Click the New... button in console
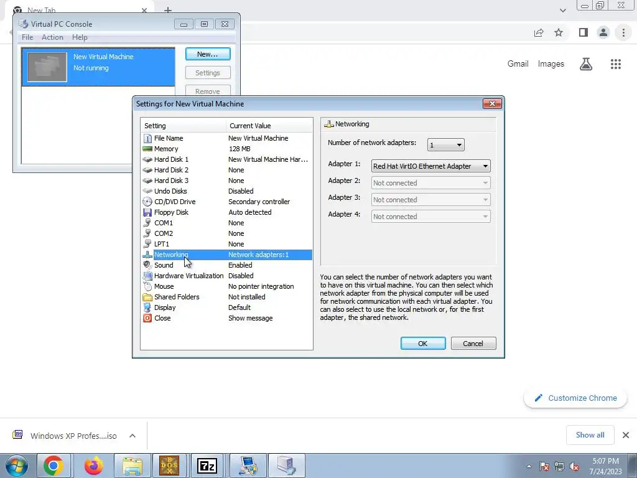The height and width of the screenshot is (478, 637). [208, 54]
